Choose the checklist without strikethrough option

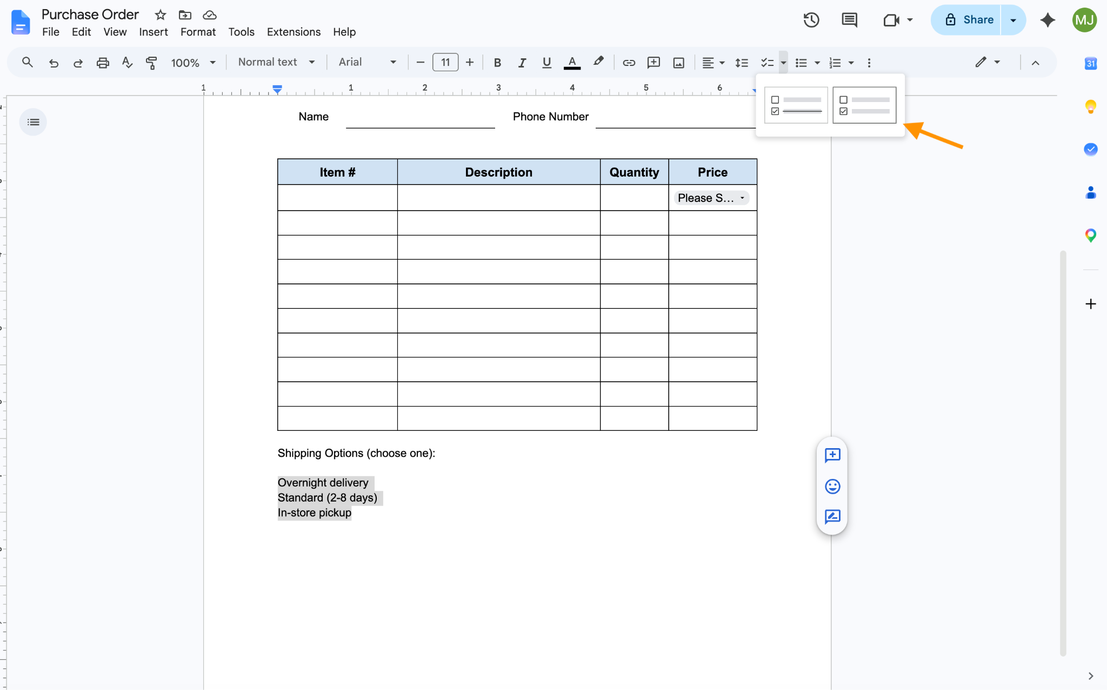pyautogui.click(x=864, y=105)
